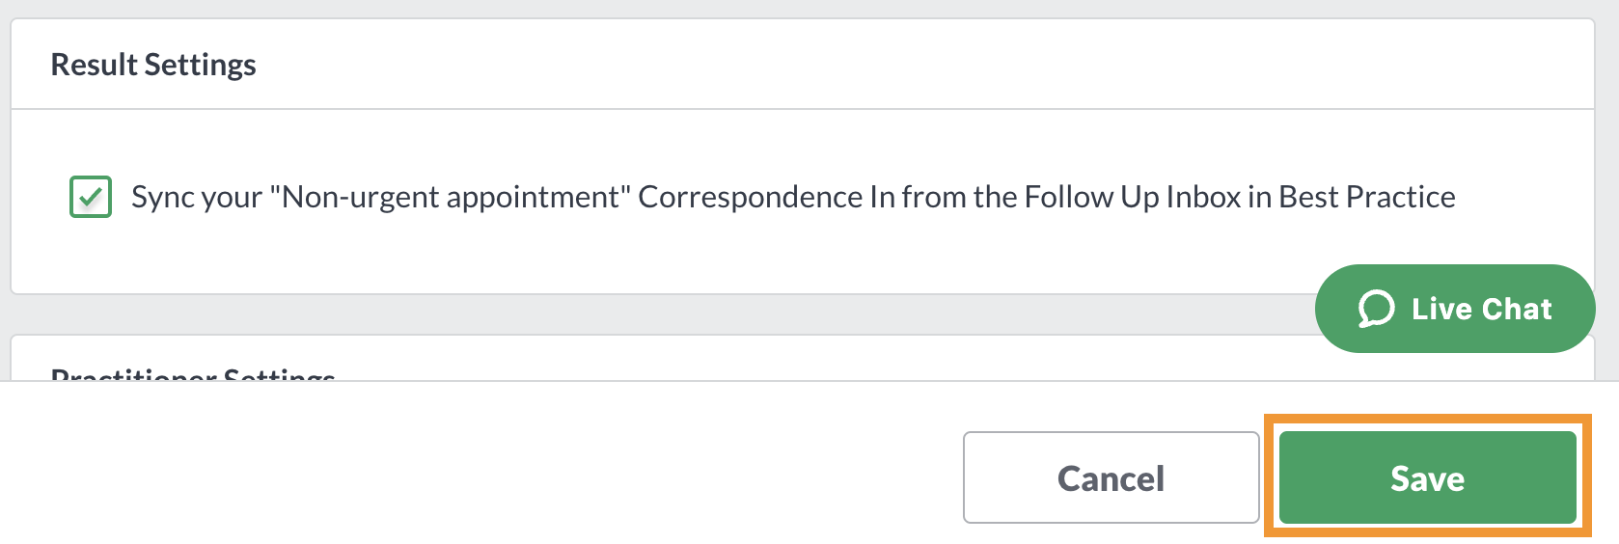The width and height of the screenshot is (1619, 544).
Task: Click the green Save button
Action: (x=1427, y=477)
